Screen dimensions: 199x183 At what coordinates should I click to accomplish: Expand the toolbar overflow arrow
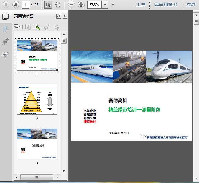[x=113, y=5]
